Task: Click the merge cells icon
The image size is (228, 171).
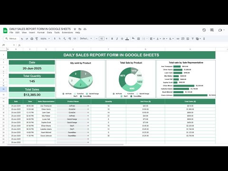Action: click(144, 38)
